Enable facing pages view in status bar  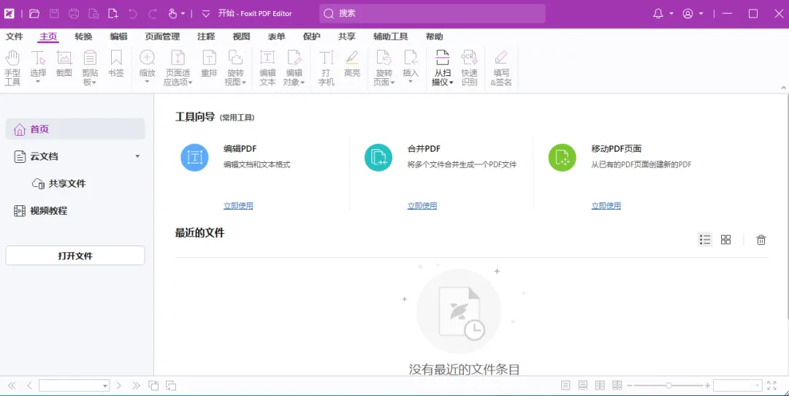600,386
